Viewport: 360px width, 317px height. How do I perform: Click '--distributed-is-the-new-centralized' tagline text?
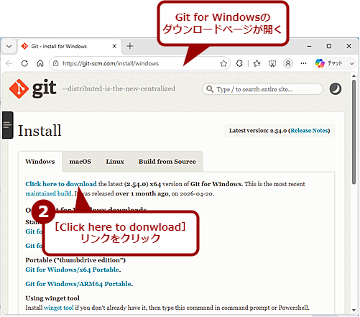coord(119,89)
